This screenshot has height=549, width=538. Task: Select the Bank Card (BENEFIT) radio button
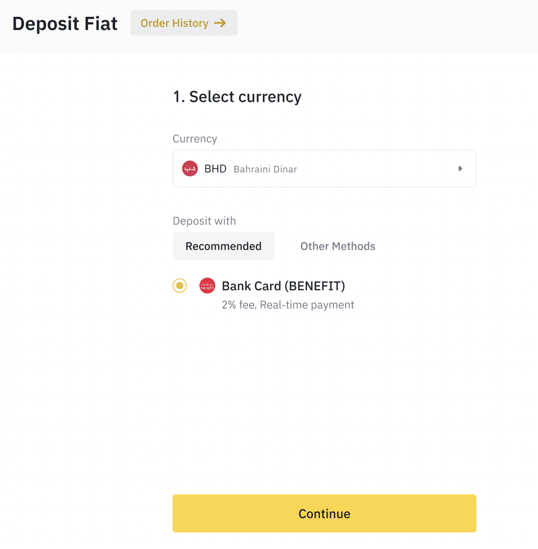pos(179,286)
